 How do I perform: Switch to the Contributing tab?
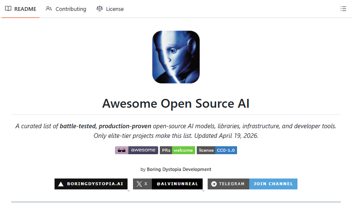pos(66,9)
